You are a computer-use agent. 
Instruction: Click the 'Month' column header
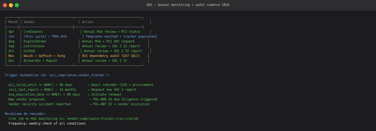13,22
